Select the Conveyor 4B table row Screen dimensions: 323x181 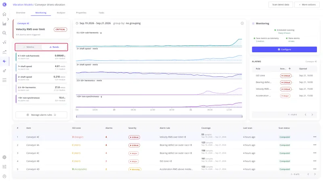pyautogui.click(x=166, y=161)
